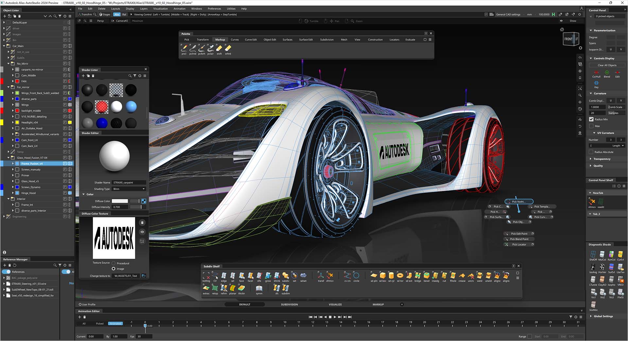This screenshot has width=628, height=341.
Task: Disable the Radius Min checkbox
Action: tap(591, 119)
